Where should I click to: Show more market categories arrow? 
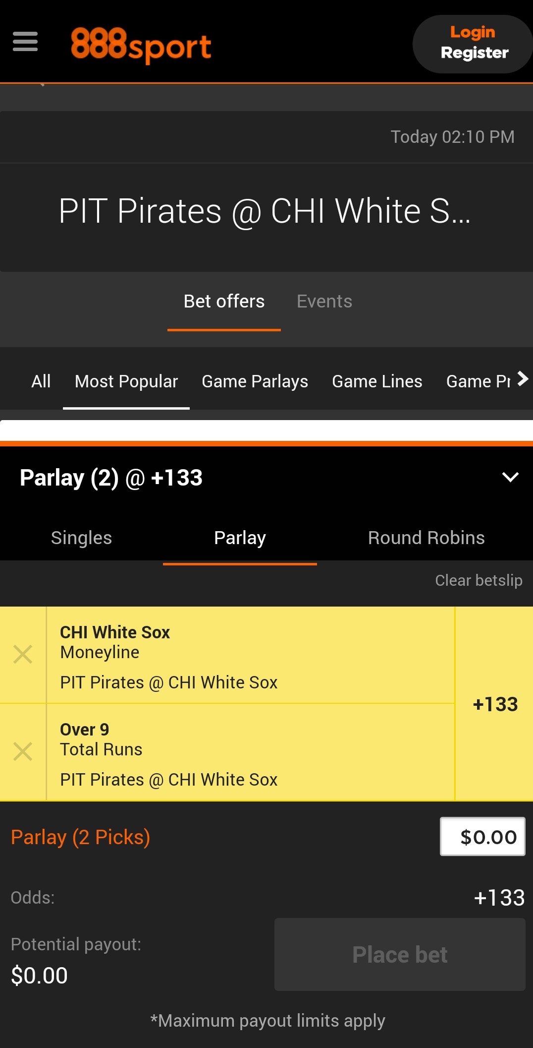523,379
